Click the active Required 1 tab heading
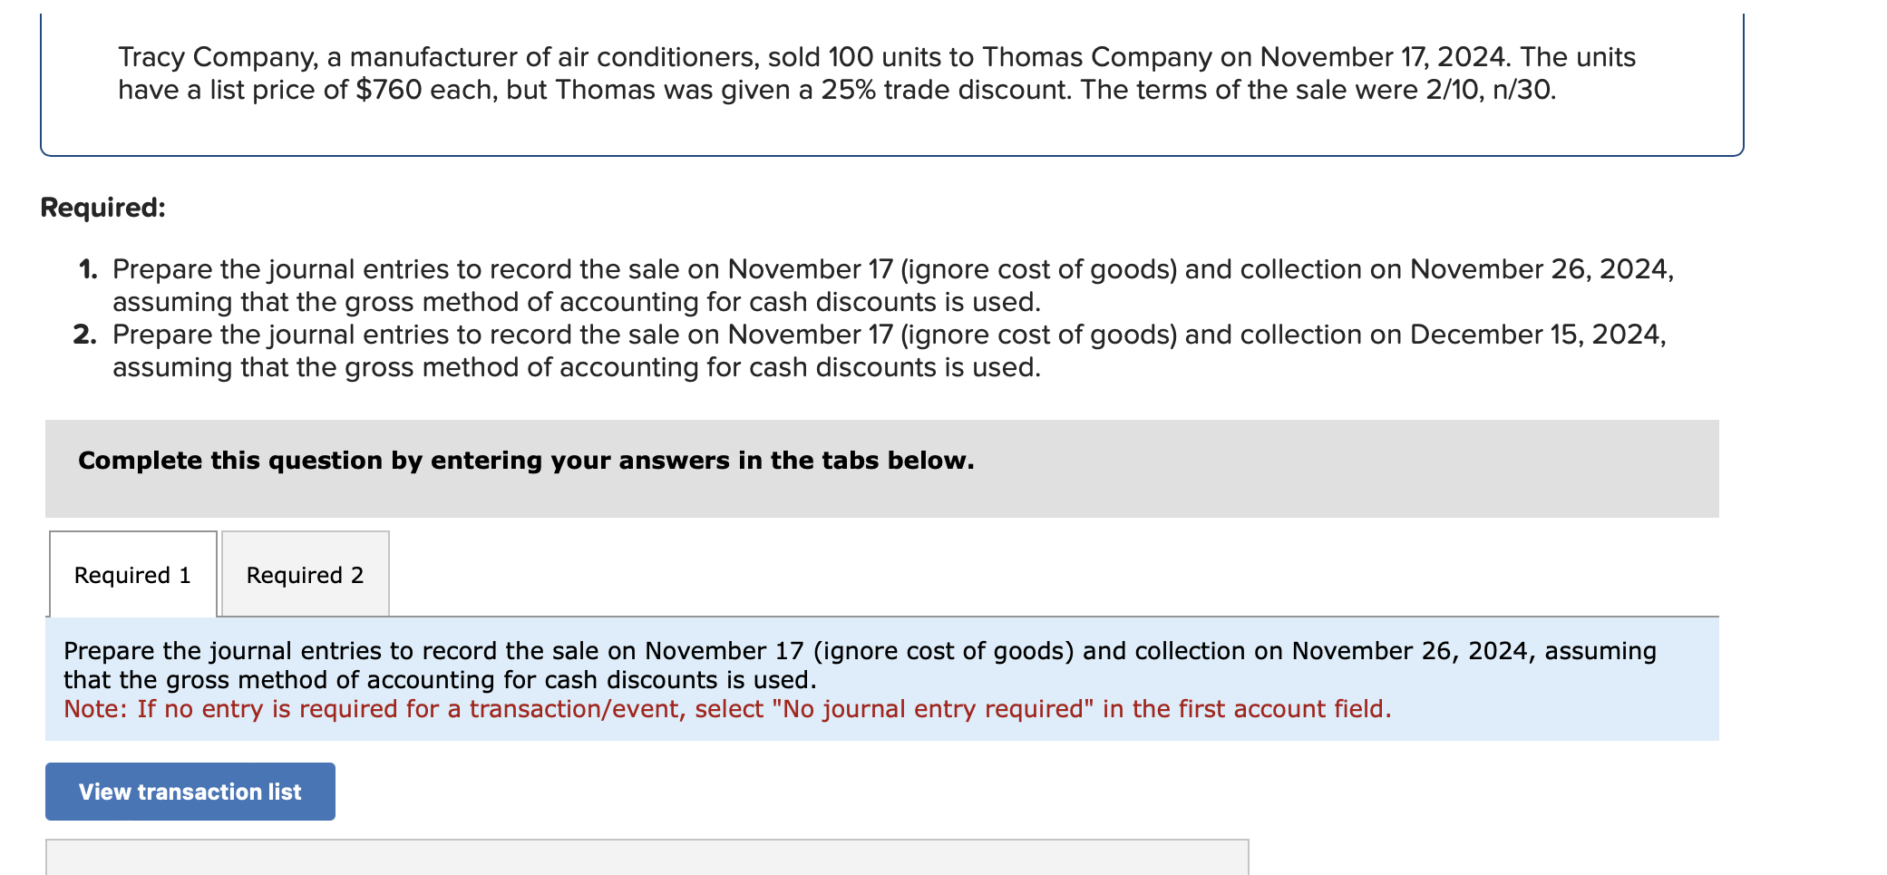1887x875 pixels. 131,574
